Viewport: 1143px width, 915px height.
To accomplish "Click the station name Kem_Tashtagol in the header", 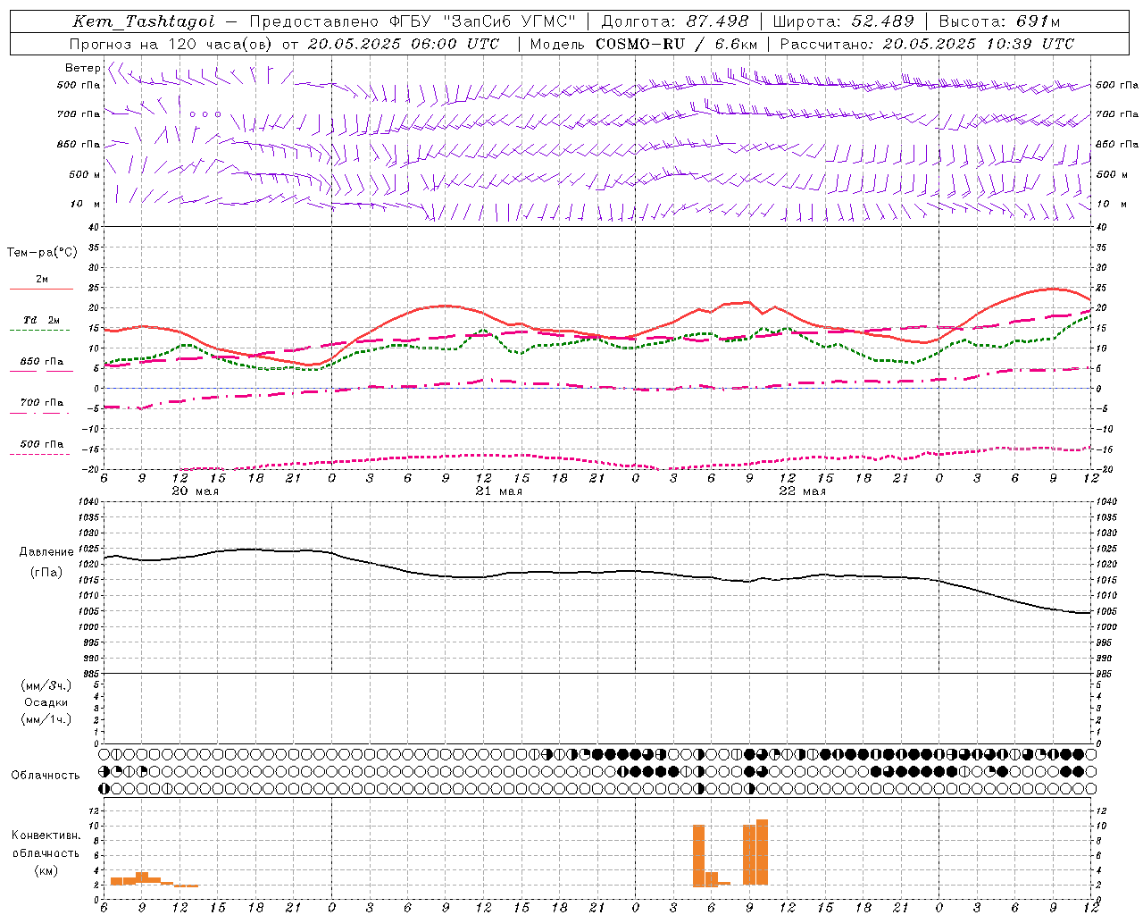I will click(x=143, y=21).
